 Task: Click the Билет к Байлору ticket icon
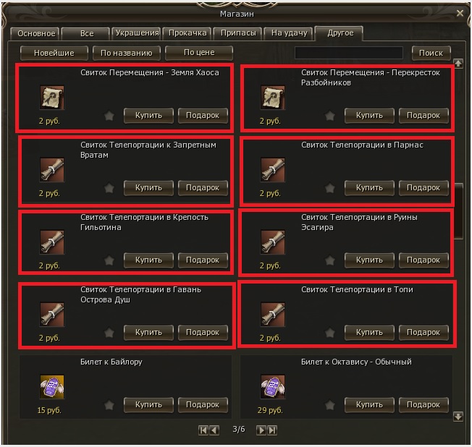point(52,386)
